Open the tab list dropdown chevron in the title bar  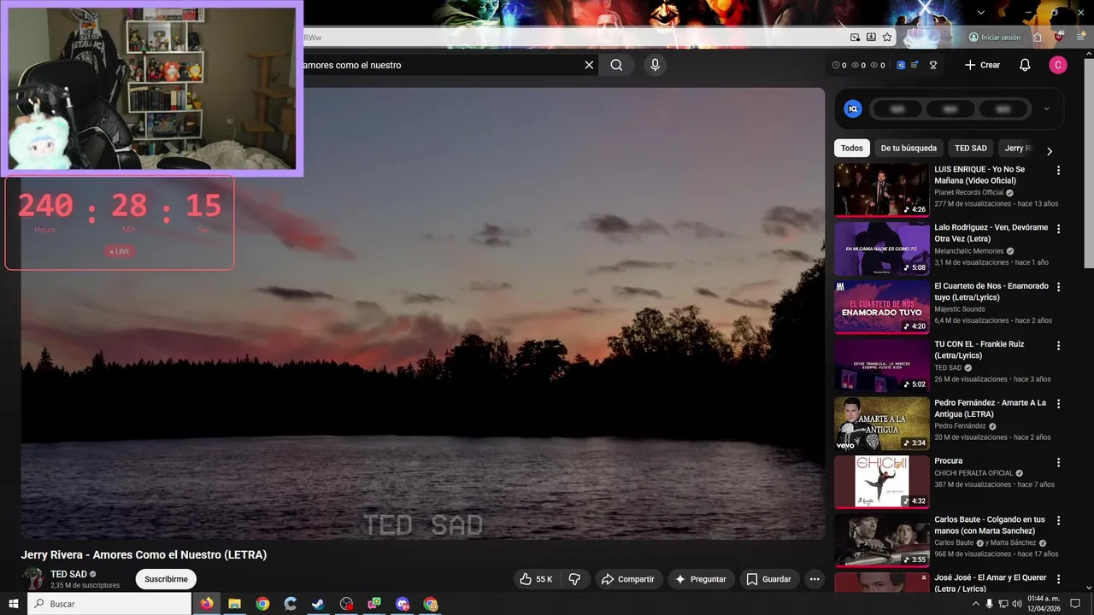coord(981,12)
